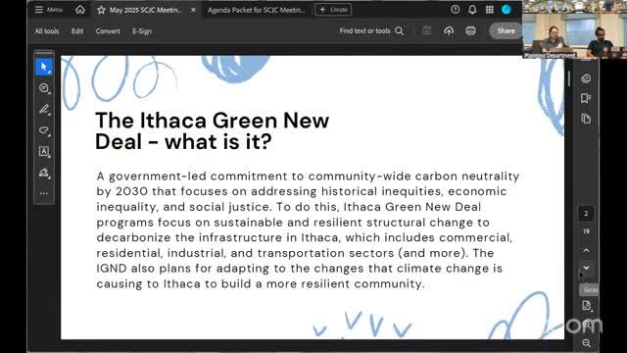Select the Highlight pen tool
The height and width of the screenshot is (353, 627).
coord(44,109)
